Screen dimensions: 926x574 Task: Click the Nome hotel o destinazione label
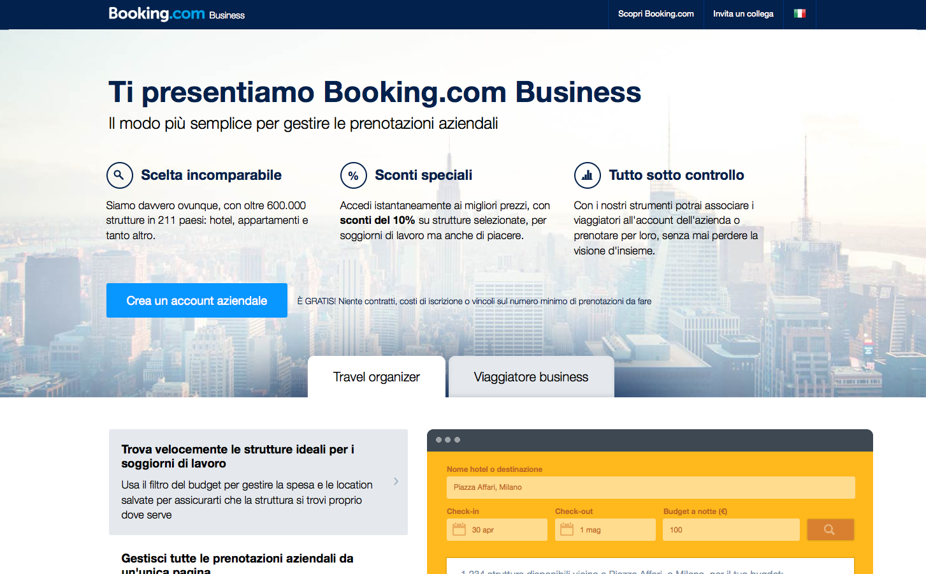pyautogui.click(x=495, y=469)
